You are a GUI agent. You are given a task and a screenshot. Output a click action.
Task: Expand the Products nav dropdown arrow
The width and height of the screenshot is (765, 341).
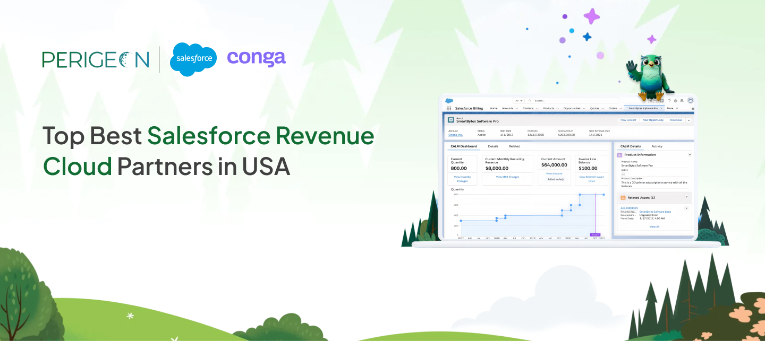(x=557, y=108)
